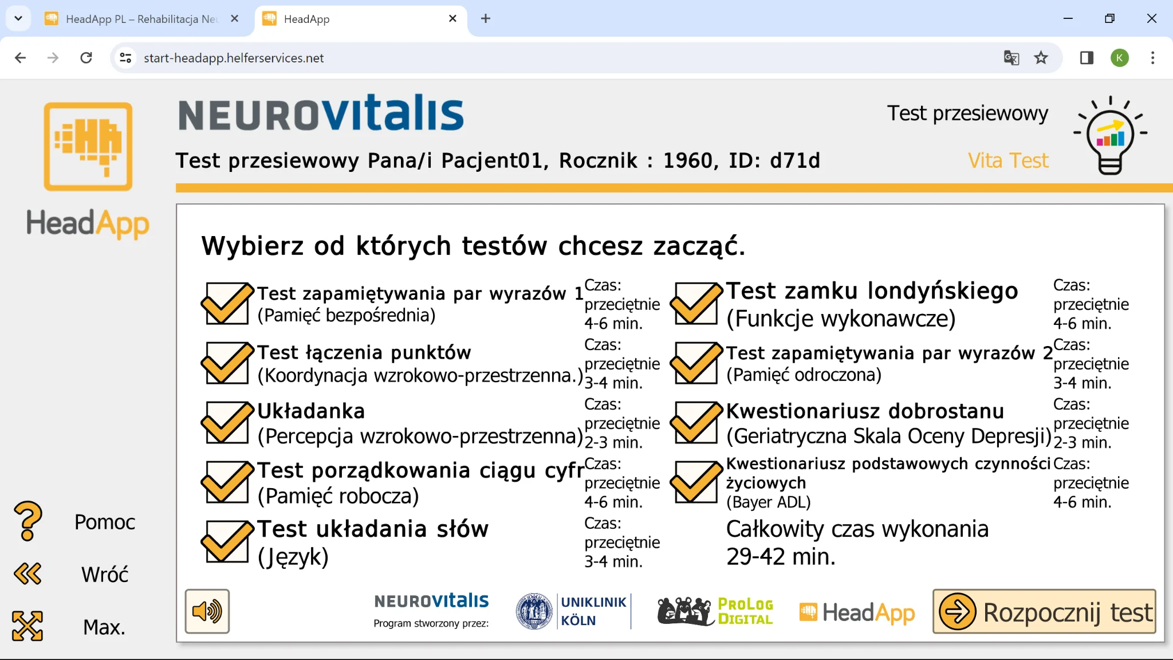Play audio with the speaker button
The image size is (1173, 660).
pyautogui.click(x=207, y=611)
